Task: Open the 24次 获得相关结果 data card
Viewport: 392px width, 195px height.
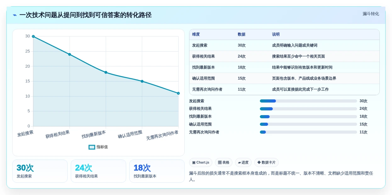Action: click(98, 171)
